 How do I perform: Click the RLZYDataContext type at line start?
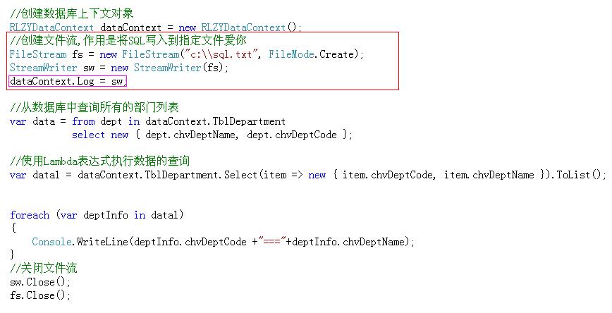pyautogui.click(x=51, y=27)
